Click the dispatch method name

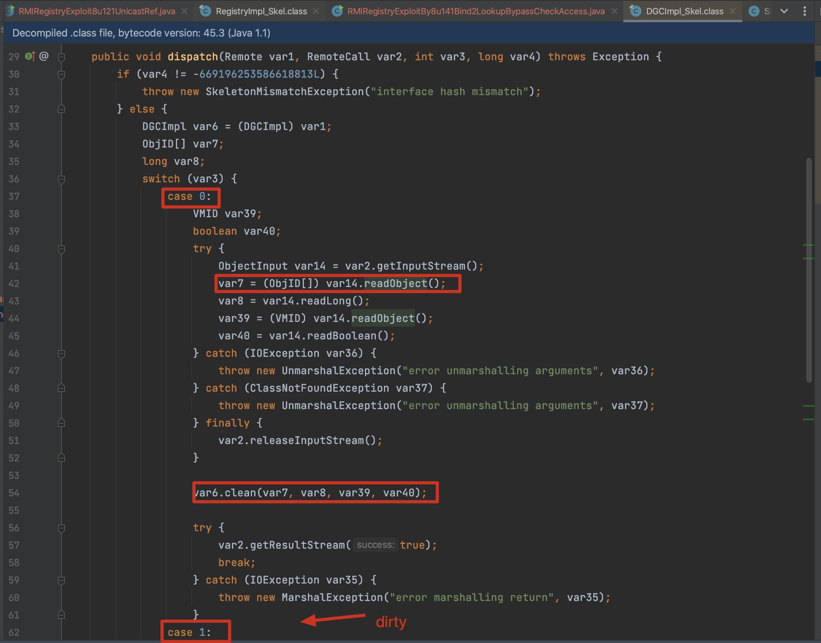point(193,57)
